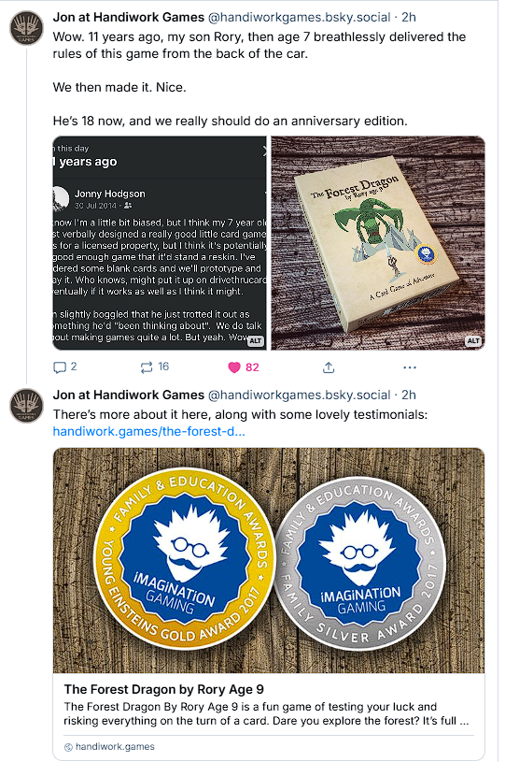Open the Facebook memory screenshot image
505x762 pixels.
pyautogui.click(x=160, y=243)
